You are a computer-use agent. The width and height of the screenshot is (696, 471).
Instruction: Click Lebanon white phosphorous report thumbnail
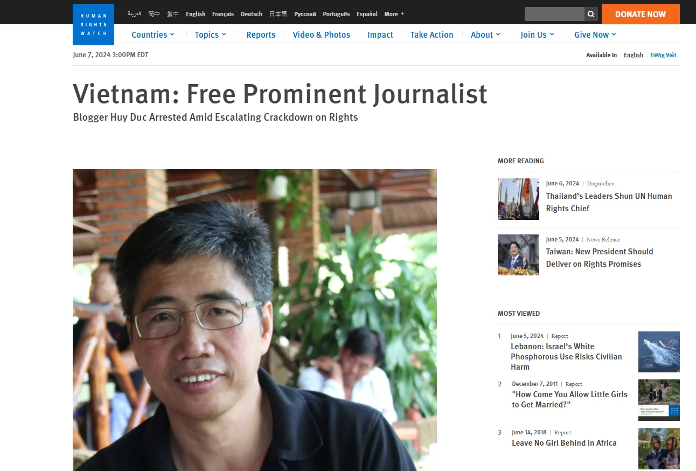(x=659, y=352)
